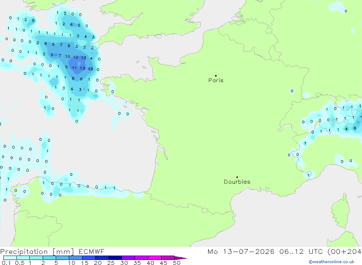Click the '20' legend scale label
This screenshot has height=265, width=362.
tap(98, 263)
